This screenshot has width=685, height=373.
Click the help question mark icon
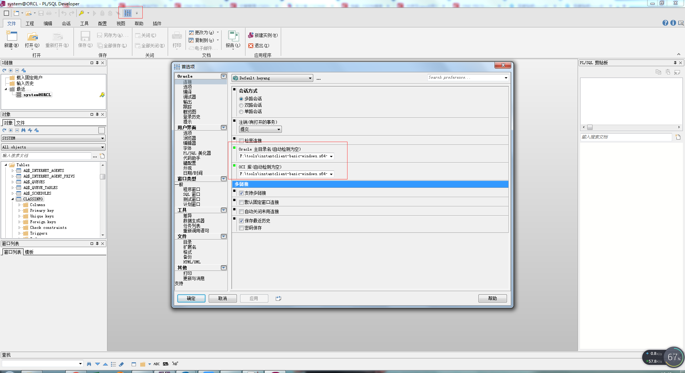665,23
